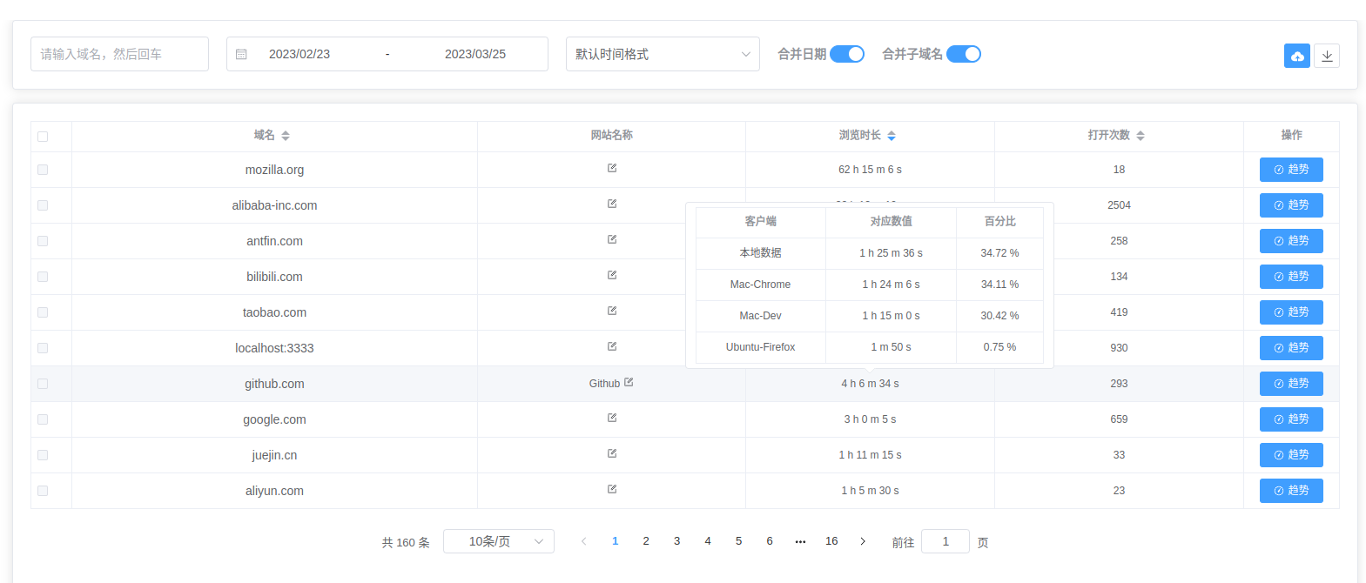Click edit icon next to Github name
This screenshot has width=1366, height=583.
pyautogui.click(x=629, y=382)
